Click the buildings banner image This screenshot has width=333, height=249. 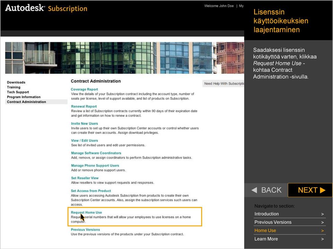coord(125,58)
